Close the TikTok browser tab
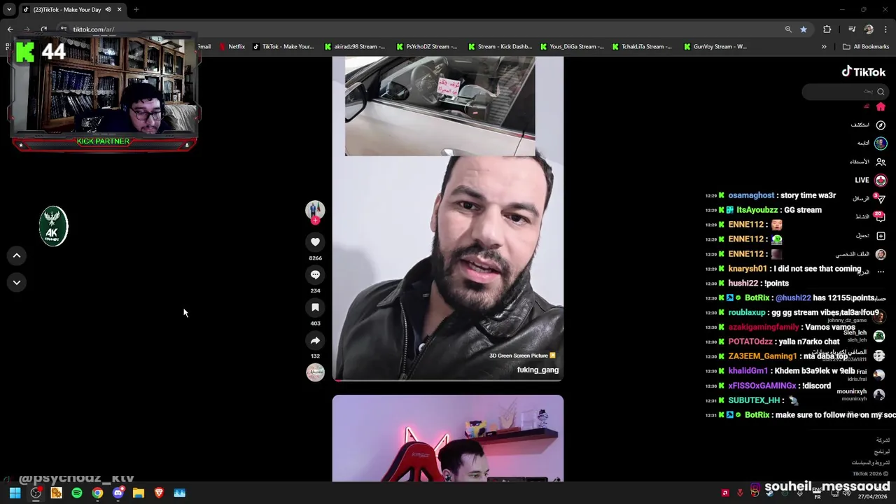 coord(119,10)
